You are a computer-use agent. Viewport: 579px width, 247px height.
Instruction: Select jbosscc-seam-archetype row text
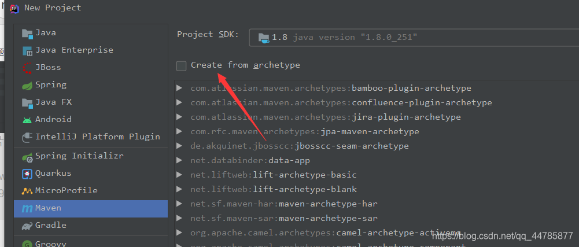click(x=300, y=146)
